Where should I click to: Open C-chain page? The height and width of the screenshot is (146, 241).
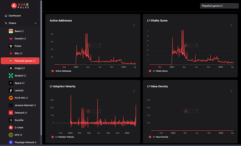point(19,128)
